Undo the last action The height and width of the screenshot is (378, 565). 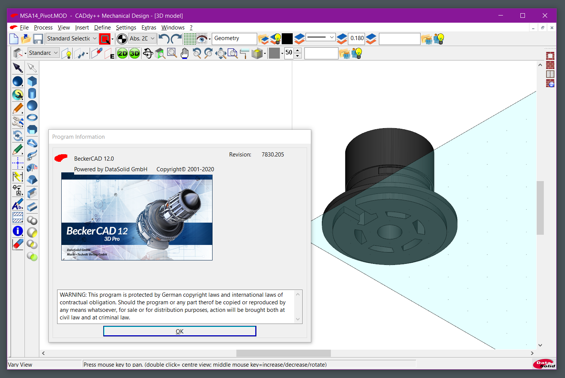coord(164,39)
